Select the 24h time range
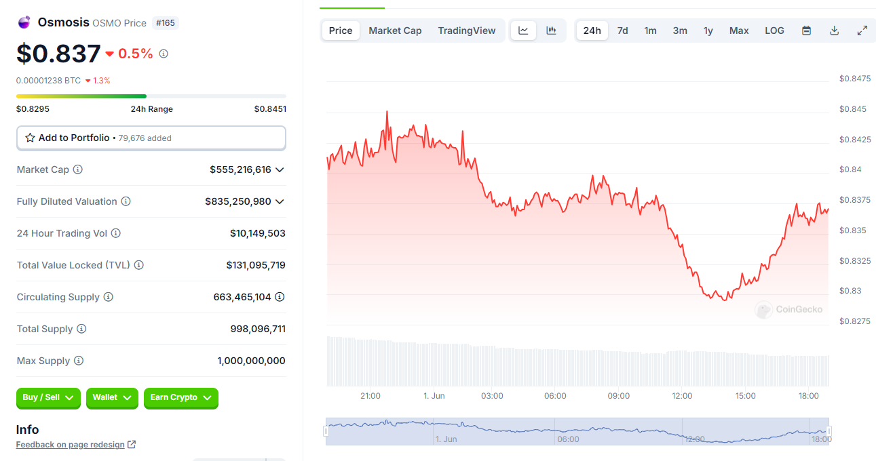Viewport: 876px width, 461px height. (x=592, y=31)
